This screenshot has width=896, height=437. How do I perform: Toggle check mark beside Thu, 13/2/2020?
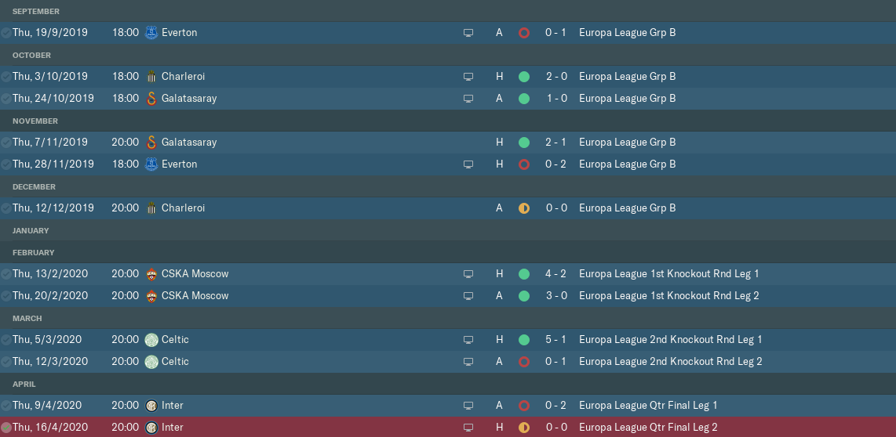[x=6, y=274]
